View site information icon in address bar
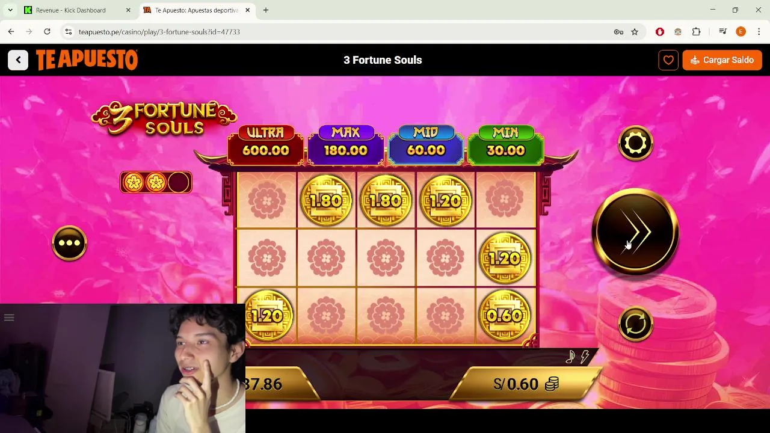This screenshot has height=433, width=770. (x=69, y=32)
